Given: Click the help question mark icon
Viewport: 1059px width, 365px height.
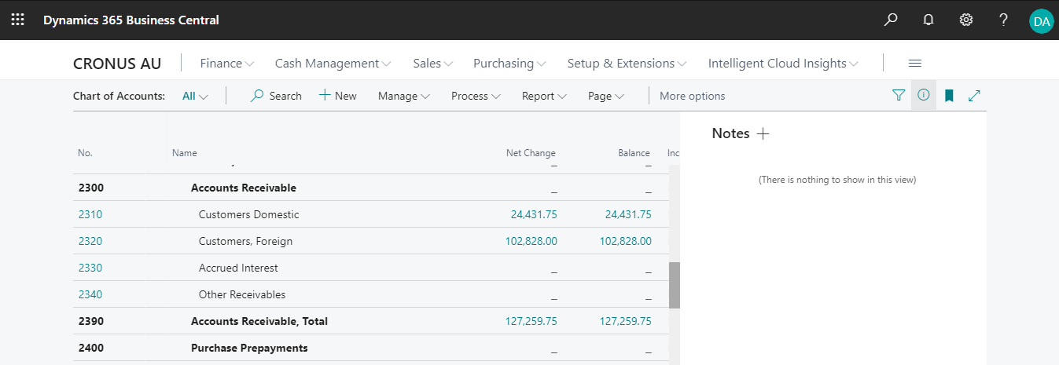Looking at the screenshot, I should click(1004, 20).
